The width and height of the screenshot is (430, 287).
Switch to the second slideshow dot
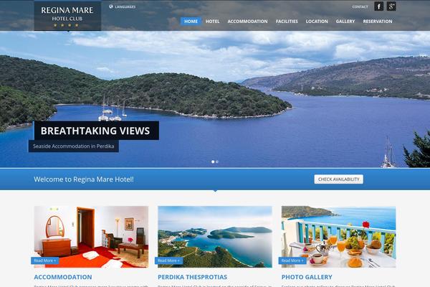[x=217, y=161]
